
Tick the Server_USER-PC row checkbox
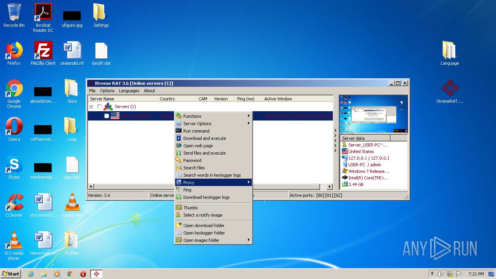tap(107, 116)
